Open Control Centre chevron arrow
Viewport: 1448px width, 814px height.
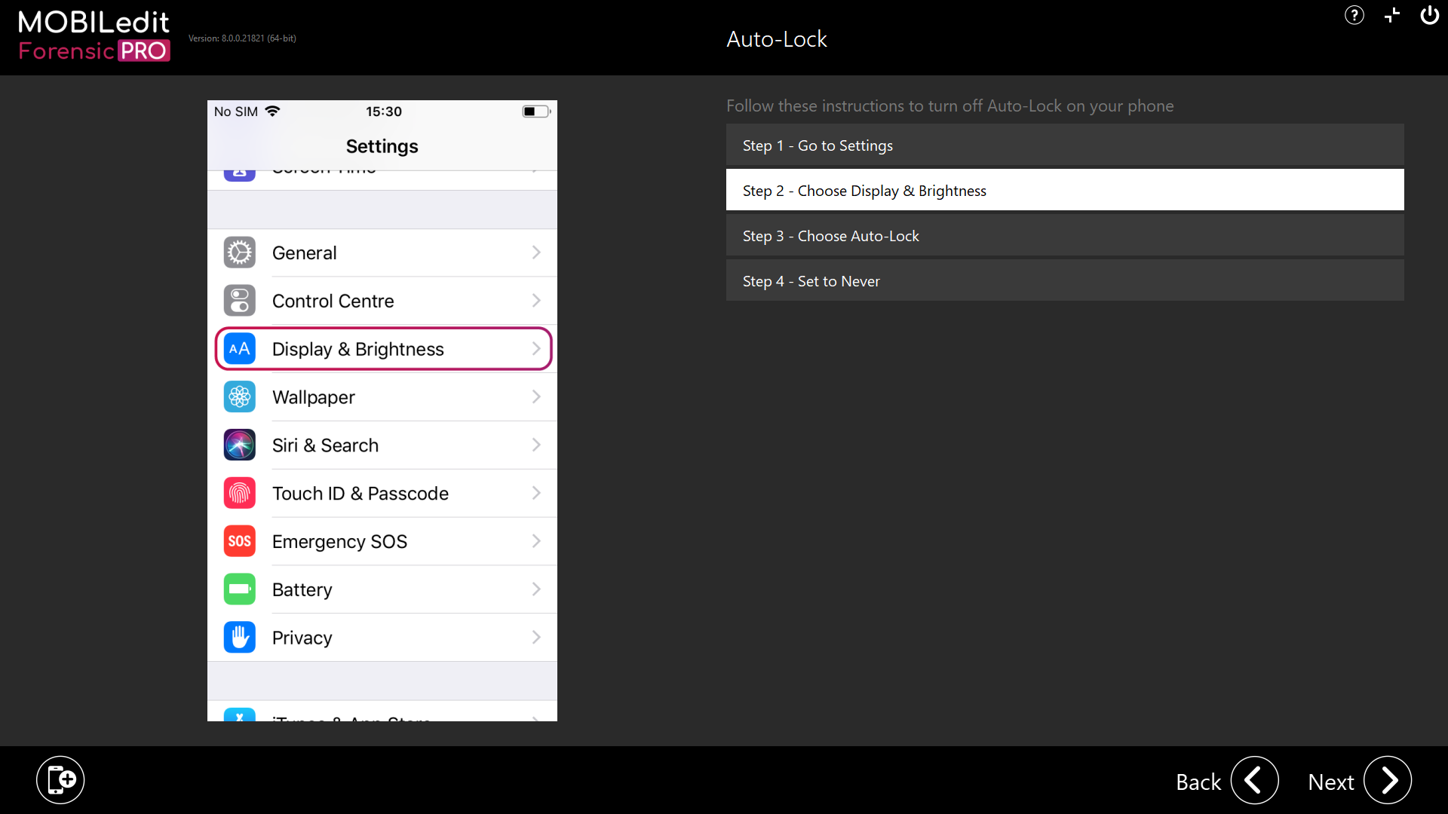point(536,301)
